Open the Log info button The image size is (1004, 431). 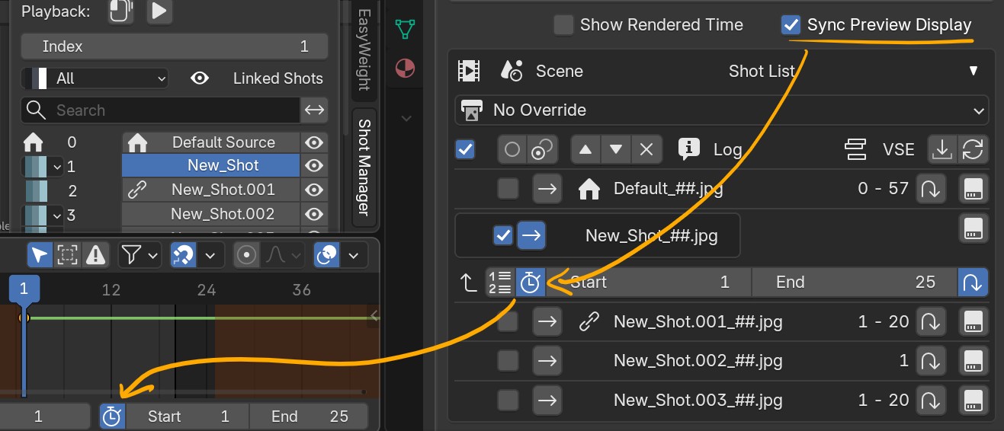[688, 149]
